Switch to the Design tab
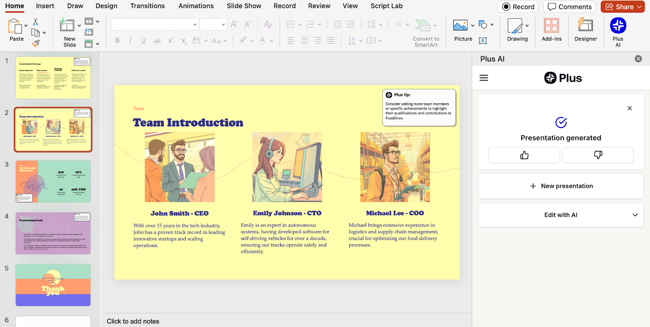This screenshot has height=327, width=650. [106, 6]
